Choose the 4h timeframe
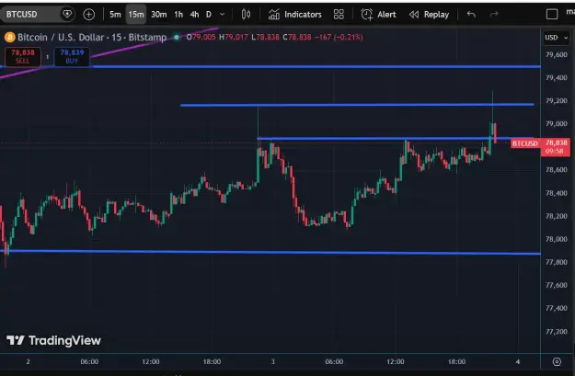This screenshot has width=575, height=376. tap(194, 15)
